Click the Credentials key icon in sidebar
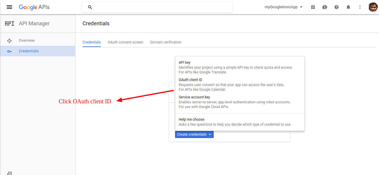Screen dimensions: 379x175 pos(9,51)
